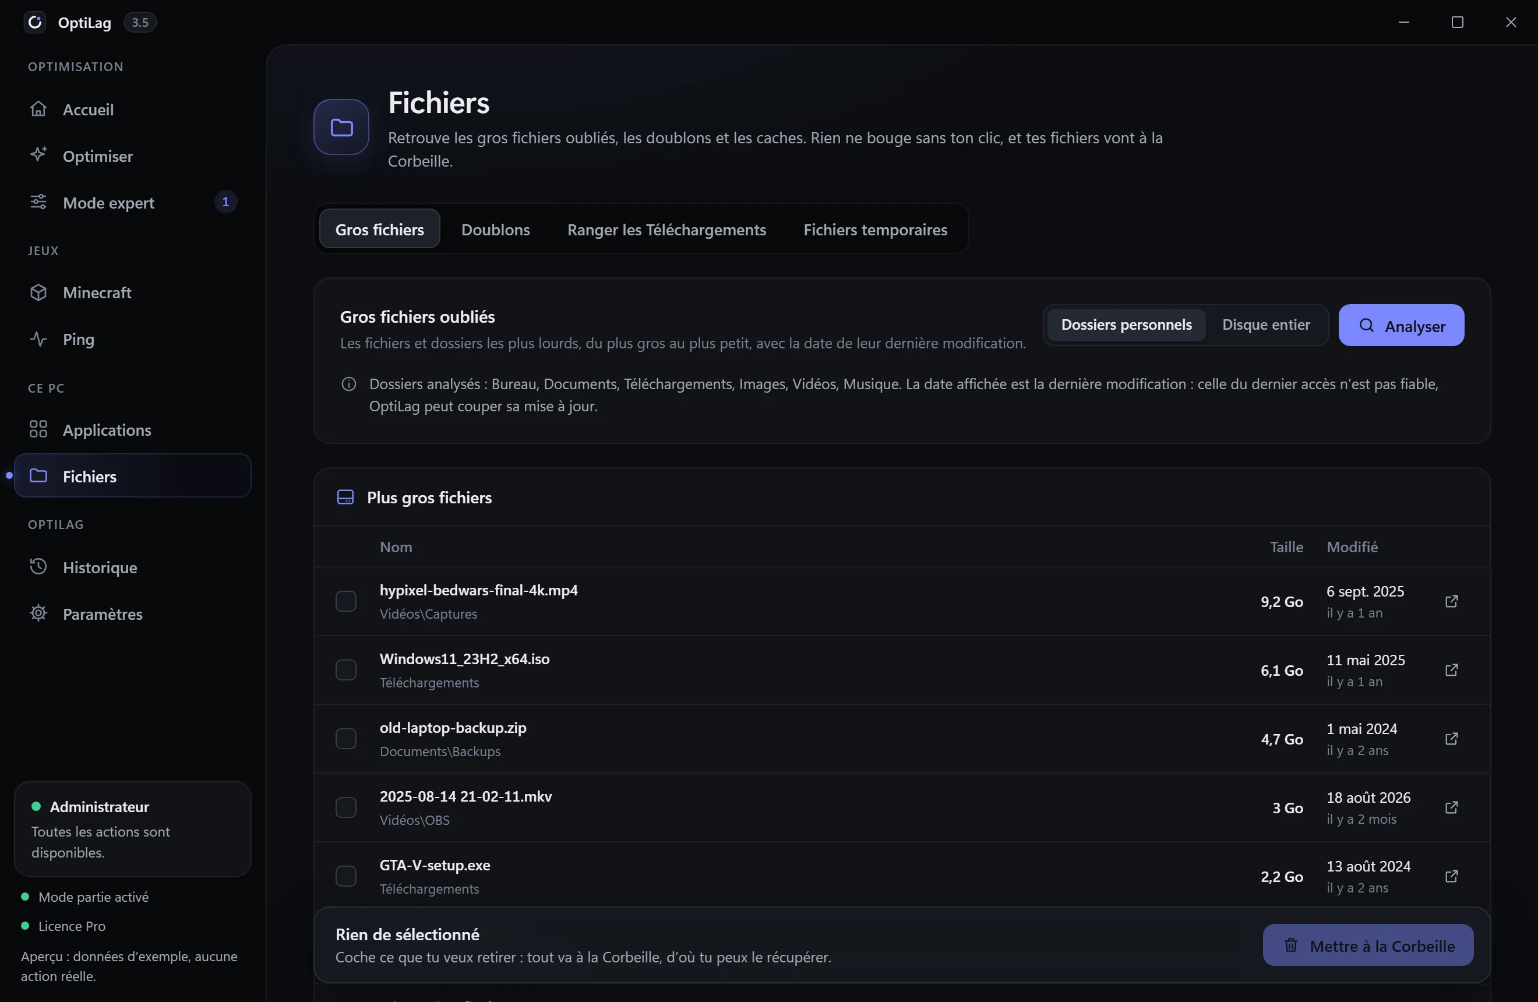Open Historique clock icon
Image resolution: width=1538 pixels, height=1002 pixels.
(x=38, y=567)
